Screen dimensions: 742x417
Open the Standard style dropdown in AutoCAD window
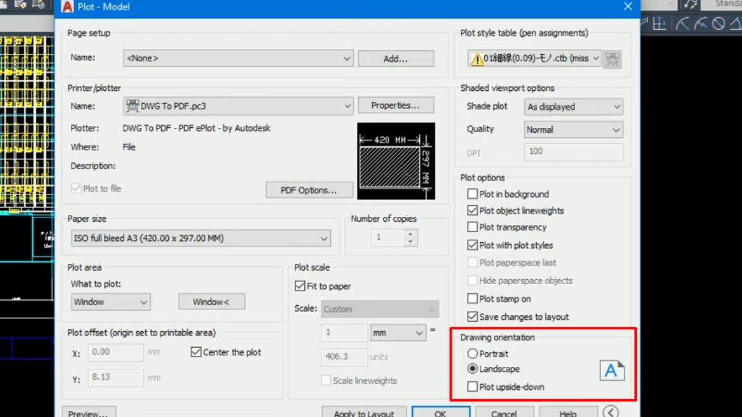click(x=722, y=4)
